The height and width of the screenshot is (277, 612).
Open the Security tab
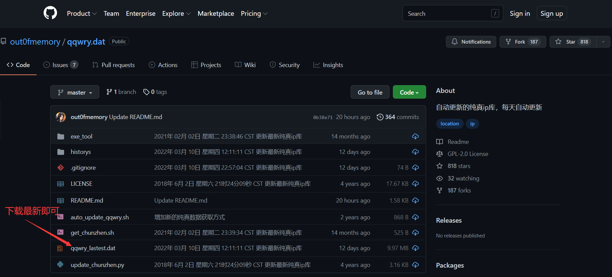(285, 65)
